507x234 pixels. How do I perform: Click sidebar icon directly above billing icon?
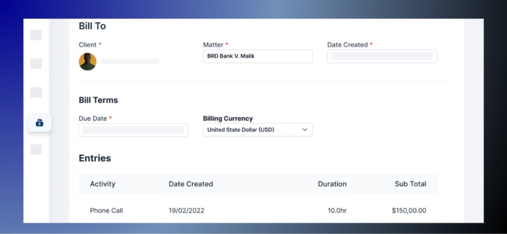(36, 92)
